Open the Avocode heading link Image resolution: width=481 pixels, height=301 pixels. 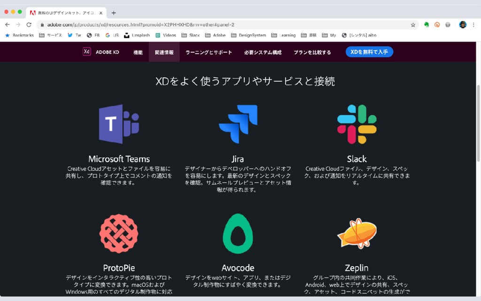point(238,268)
